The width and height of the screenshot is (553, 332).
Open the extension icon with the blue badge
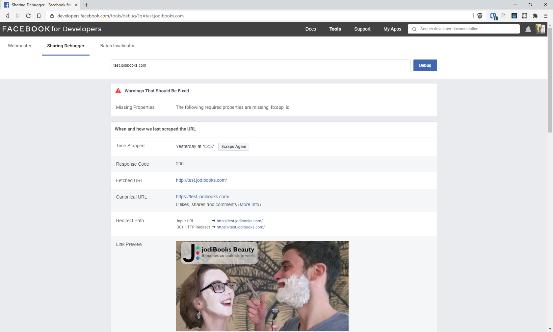click(493, 16)
